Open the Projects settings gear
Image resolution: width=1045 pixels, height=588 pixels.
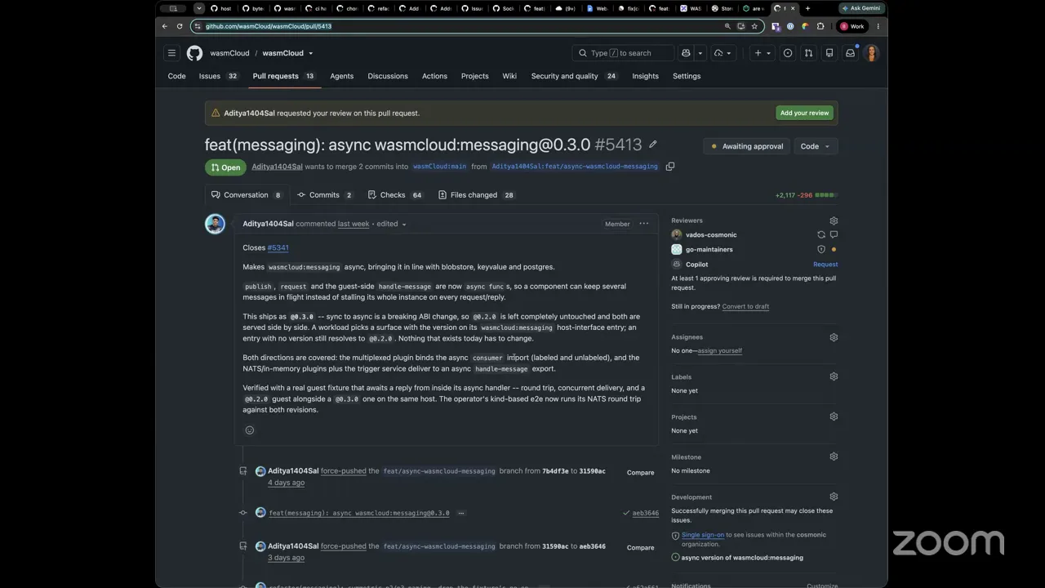coord(834,417)
